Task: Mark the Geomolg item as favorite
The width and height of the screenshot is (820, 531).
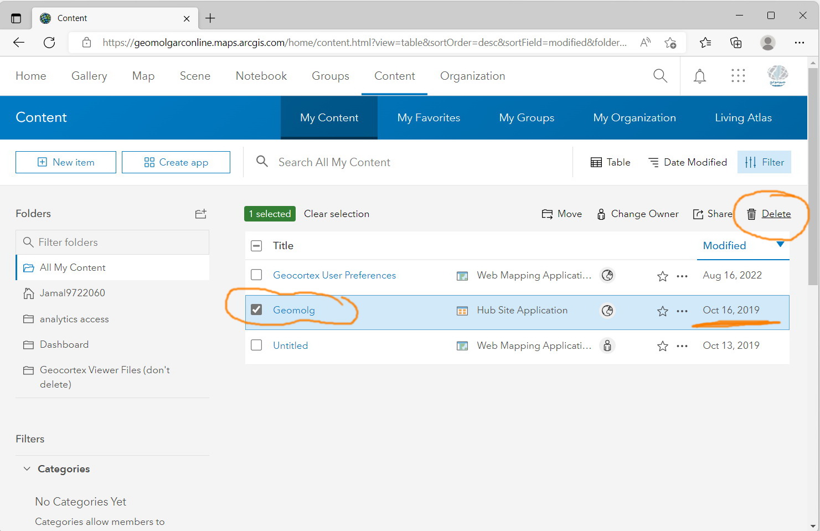Action: [x=662, y=311]
